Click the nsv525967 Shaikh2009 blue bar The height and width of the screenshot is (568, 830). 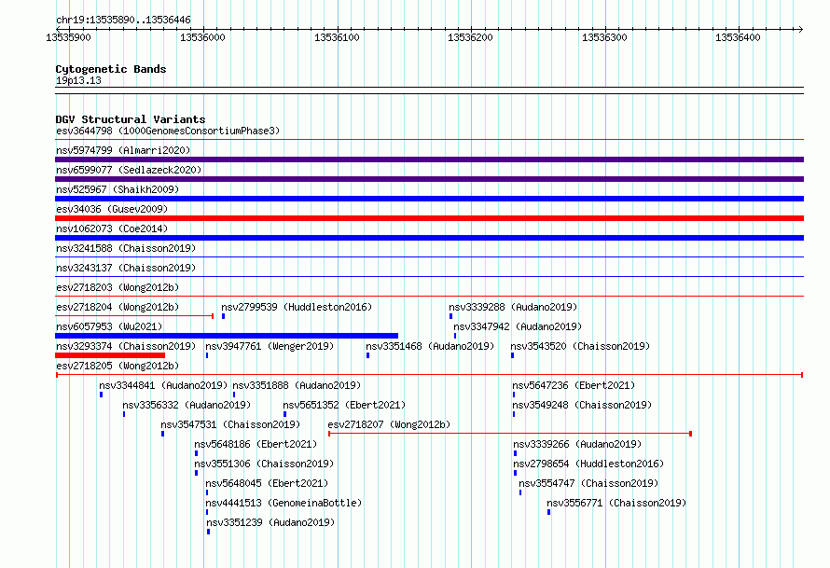click(429, 199)
